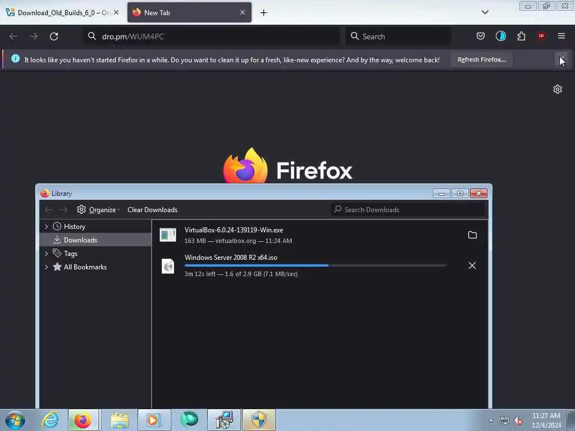This screenshot has height=431, width=575.
Task: Open containing folder for VirtualBox download
Action: (x=472, y=235)
